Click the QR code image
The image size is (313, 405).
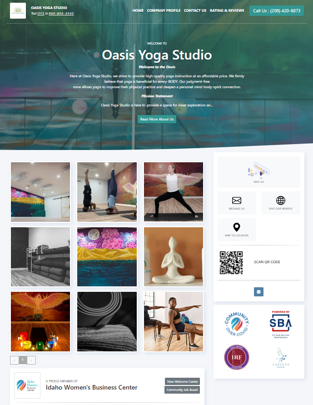coord(231,262)
